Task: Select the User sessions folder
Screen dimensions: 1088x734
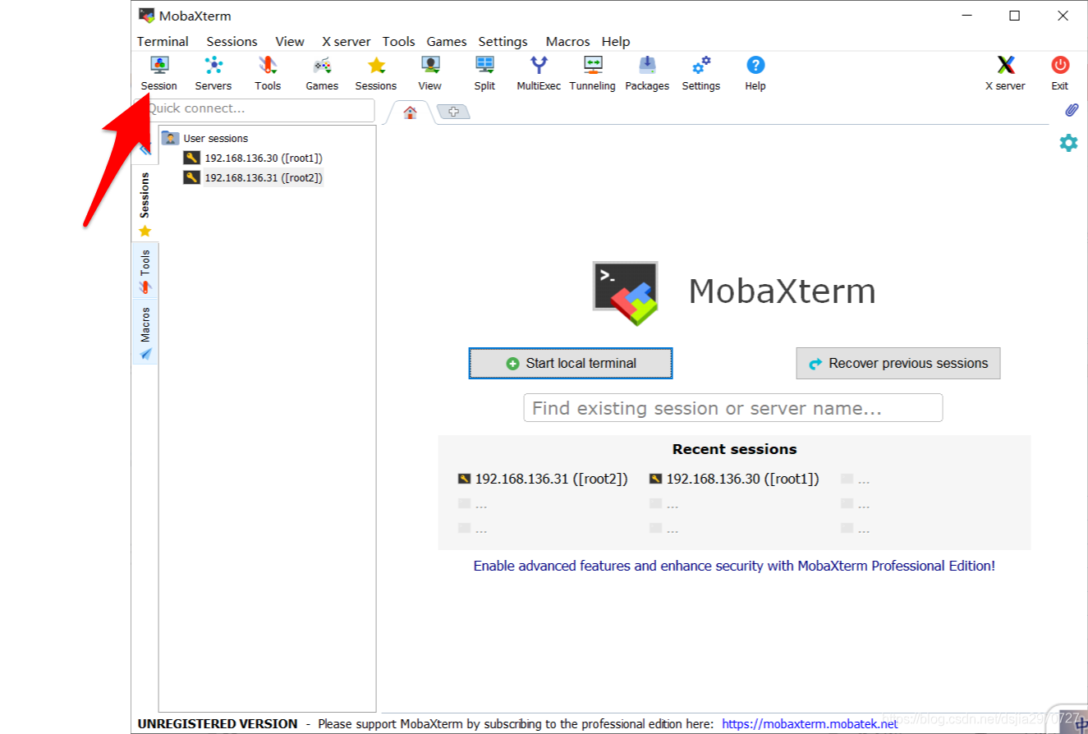Action: click(205, 138)
